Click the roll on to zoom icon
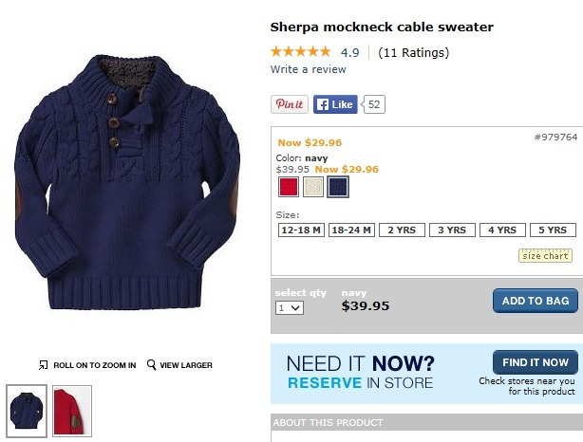This screenshot has width=583, height=442. click(x=43, y=365)
